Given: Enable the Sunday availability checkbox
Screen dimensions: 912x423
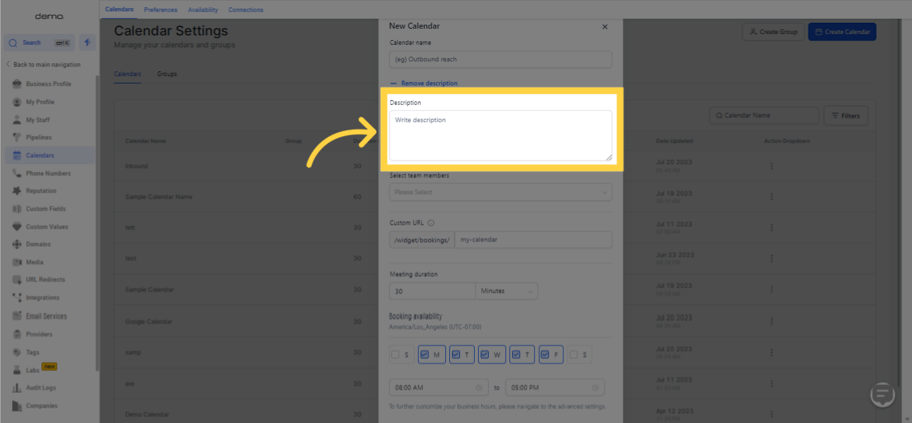Looking at the screenshot, I should point(396,355).
